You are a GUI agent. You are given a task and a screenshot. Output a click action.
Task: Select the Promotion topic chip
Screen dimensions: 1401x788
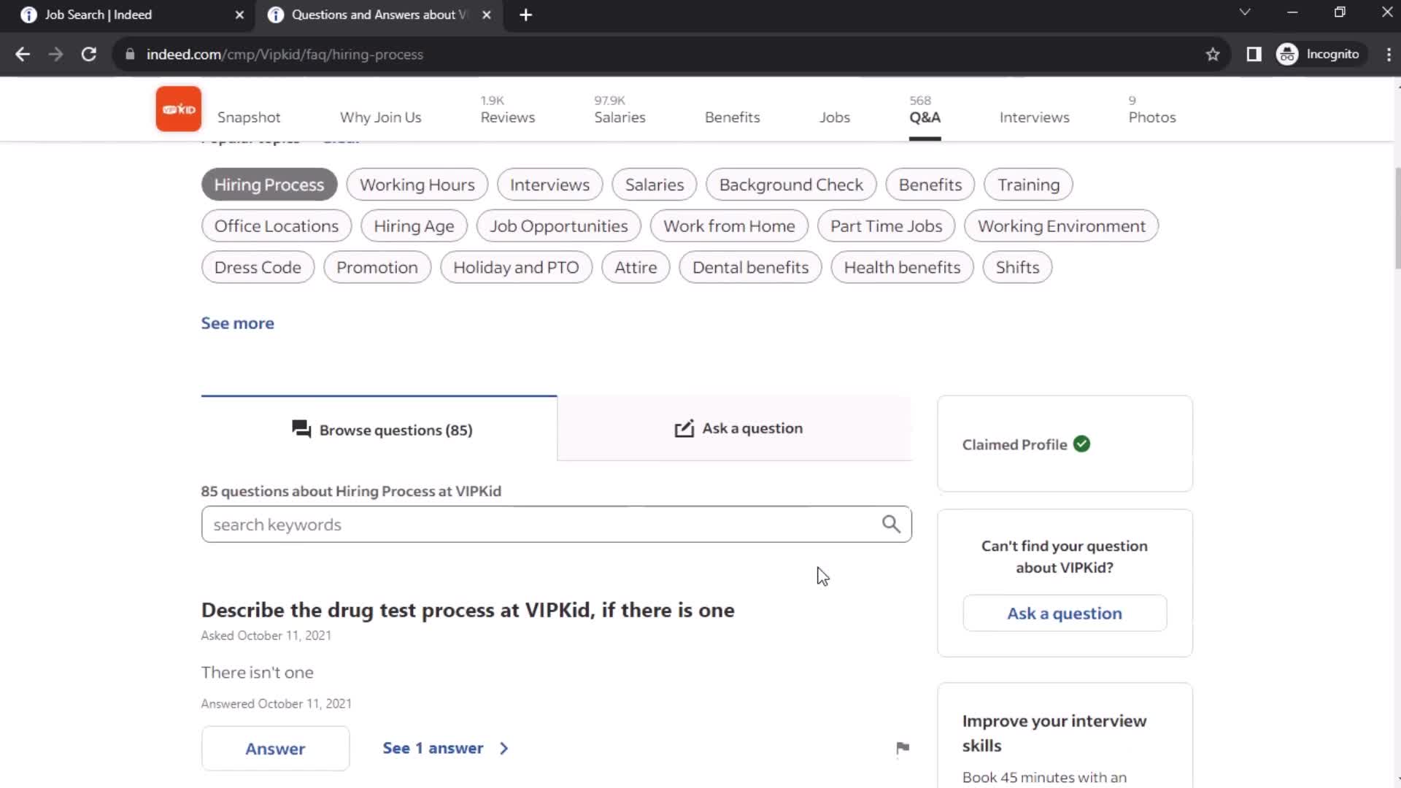click(377, 267)
